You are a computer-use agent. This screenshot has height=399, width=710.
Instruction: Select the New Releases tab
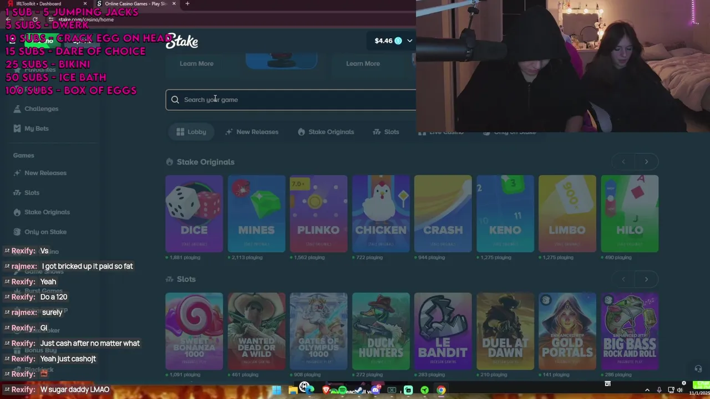252,132
